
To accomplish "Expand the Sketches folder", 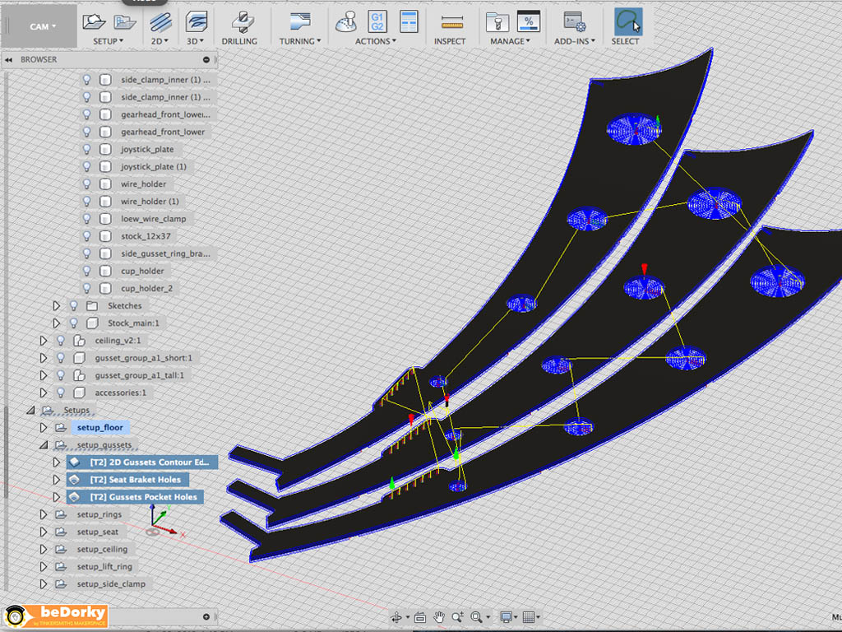I will click(x=57, y=306).
